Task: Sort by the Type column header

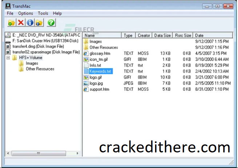Action: pyautogui.click(x=128, y=35)
